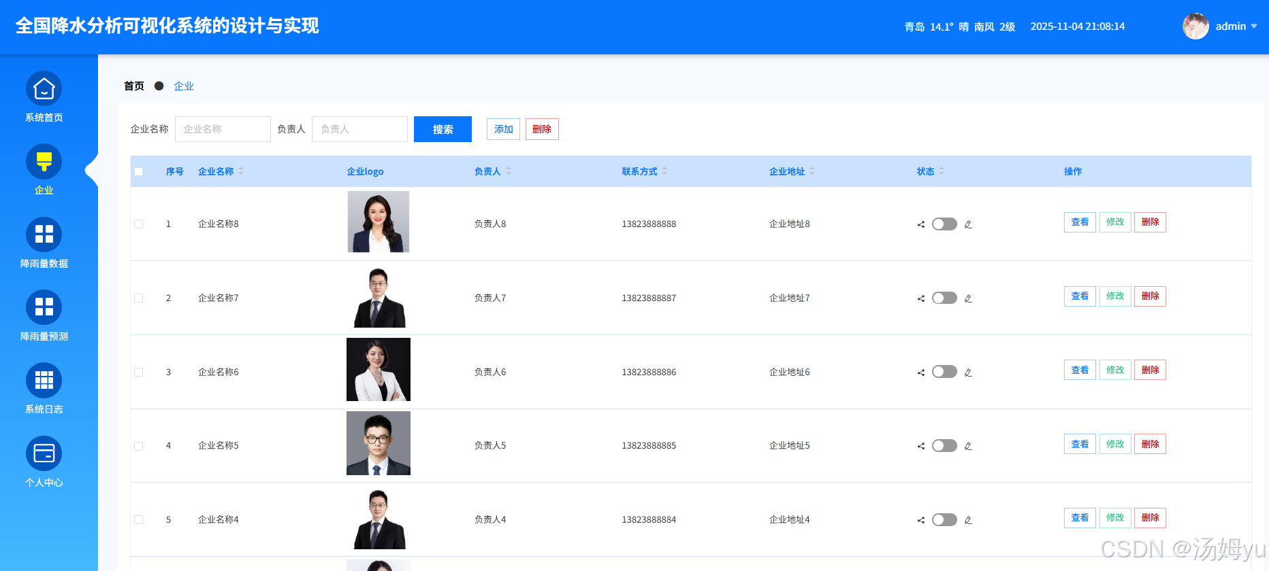Open the admin user dropdown arrow

[1254, 27]
